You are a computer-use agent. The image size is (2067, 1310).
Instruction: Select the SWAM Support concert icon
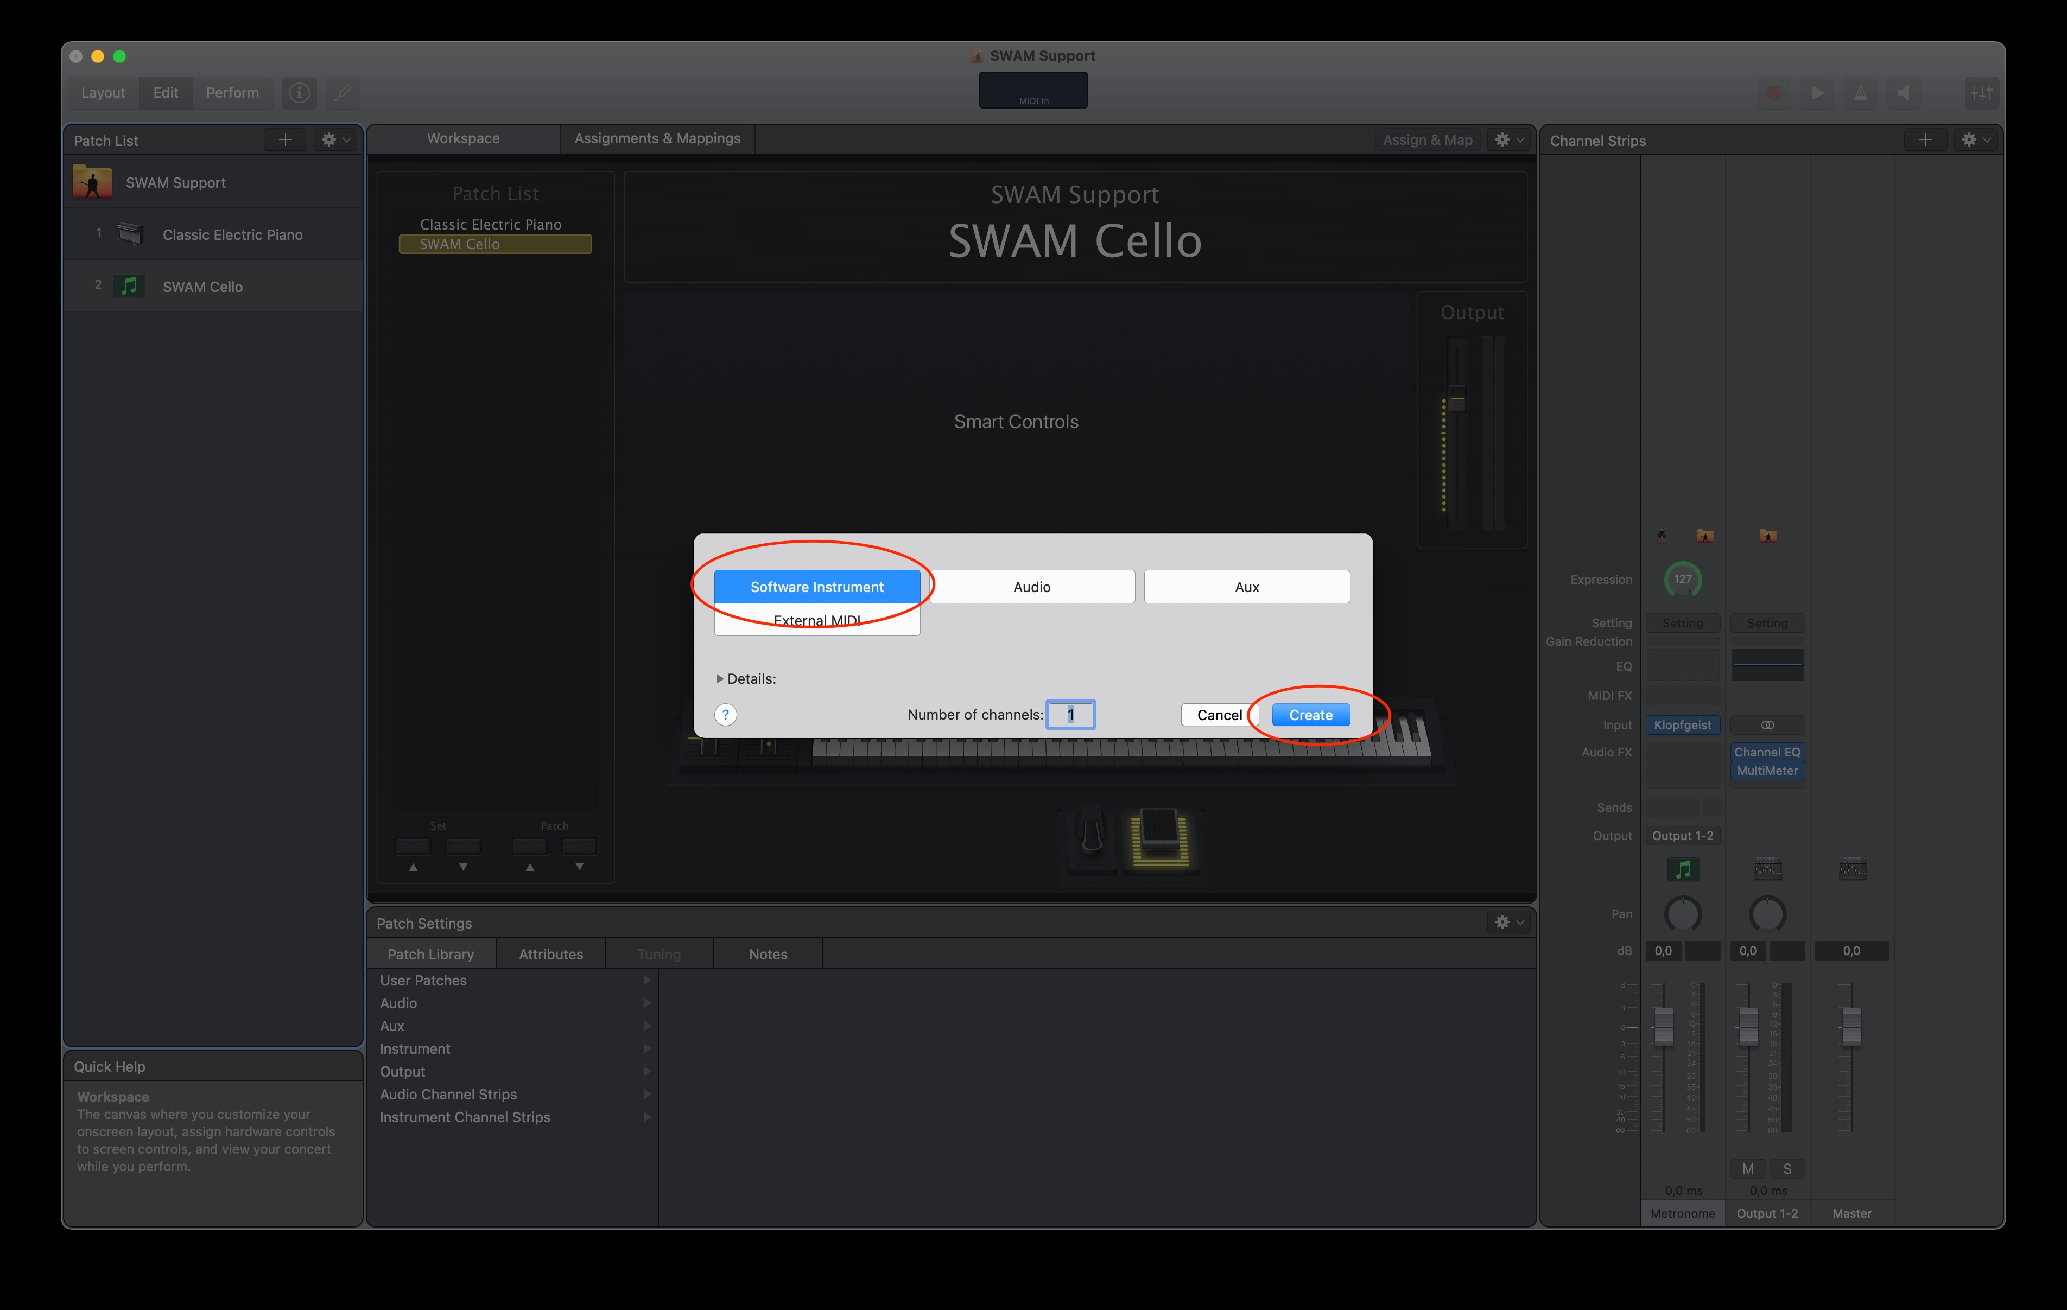pos(92,182)
